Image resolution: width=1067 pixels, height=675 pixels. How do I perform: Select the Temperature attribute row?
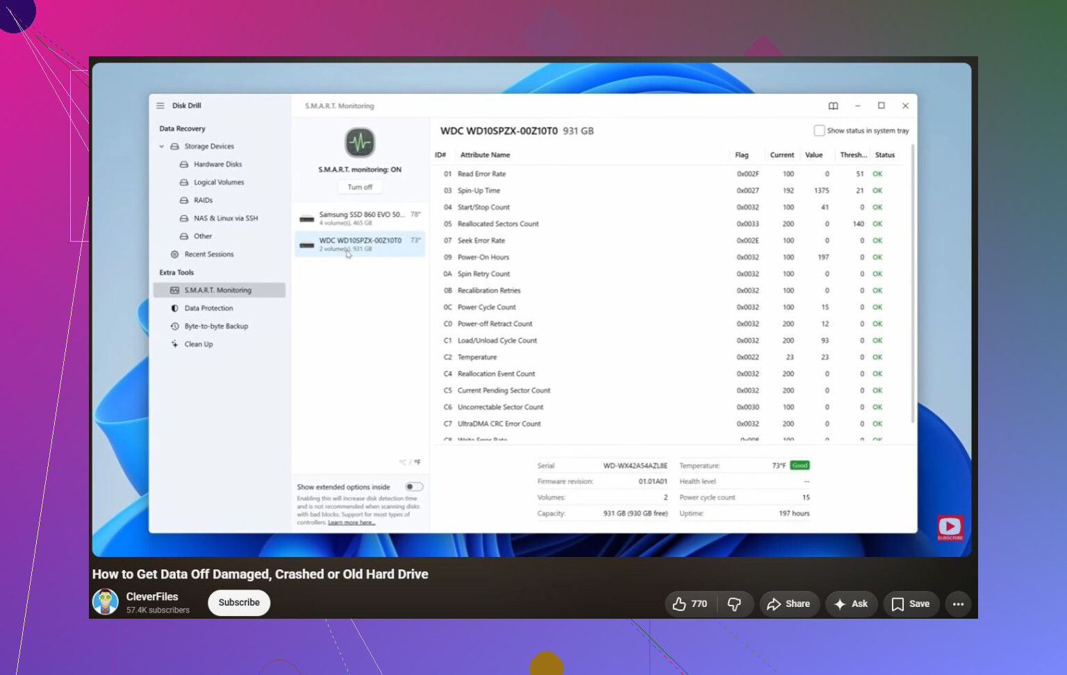tap(670, 358)
